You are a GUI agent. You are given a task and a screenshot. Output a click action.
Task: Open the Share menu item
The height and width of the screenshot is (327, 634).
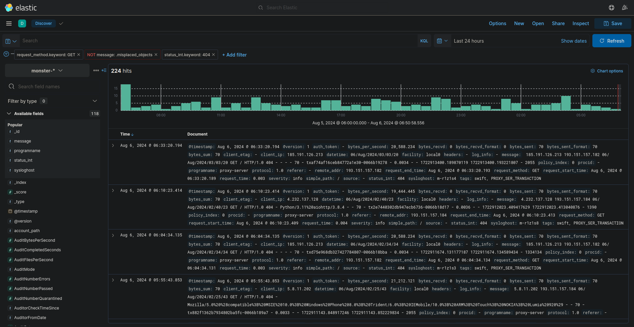tap(558, 23)
